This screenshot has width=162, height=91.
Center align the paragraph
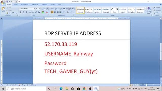pyautogui.click(x=55, y=12)
